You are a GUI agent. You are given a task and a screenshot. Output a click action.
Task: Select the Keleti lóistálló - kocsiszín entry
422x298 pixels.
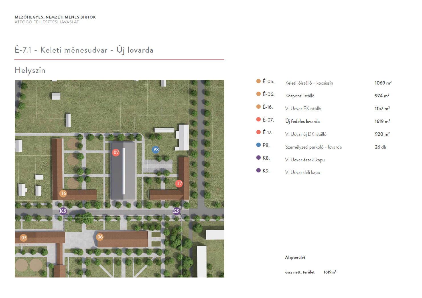pyautogui.click(x=309, y=83)
